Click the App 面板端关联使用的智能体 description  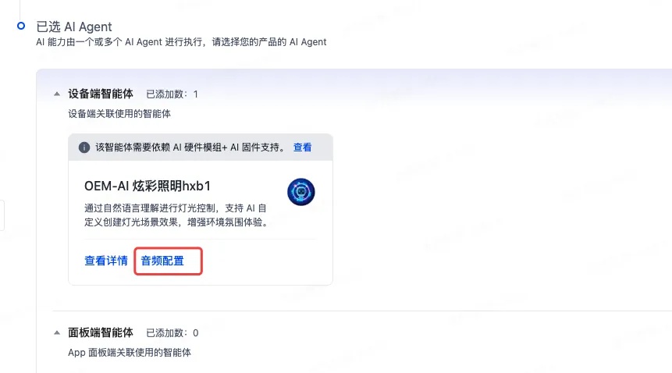130,353
